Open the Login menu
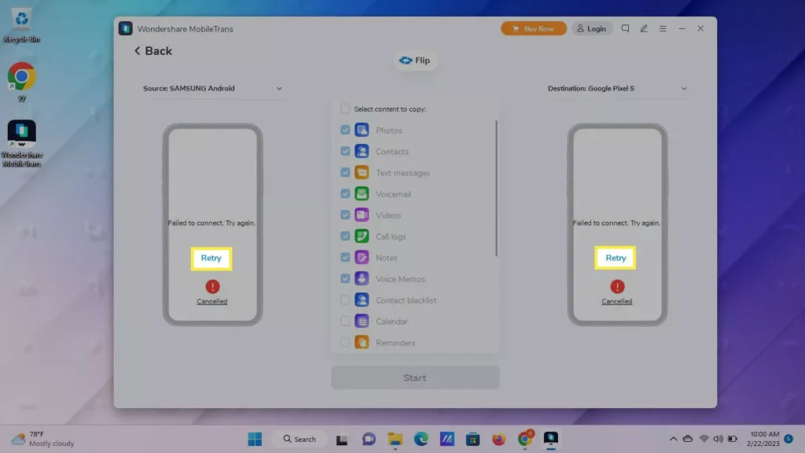The width and height of the screenshot is (805, 453). pyautogui.click(x=591, y=28)
